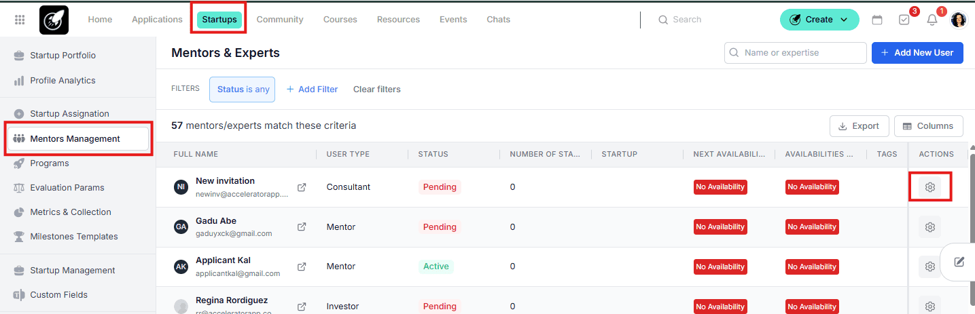Open New invitation profile external link icon
Viewport: 975px width, 314px height.
302,187
